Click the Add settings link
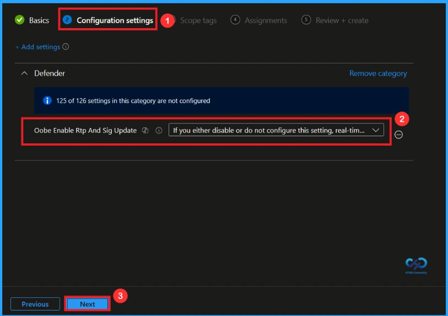The image size is (448, 316). coord(37,47)
